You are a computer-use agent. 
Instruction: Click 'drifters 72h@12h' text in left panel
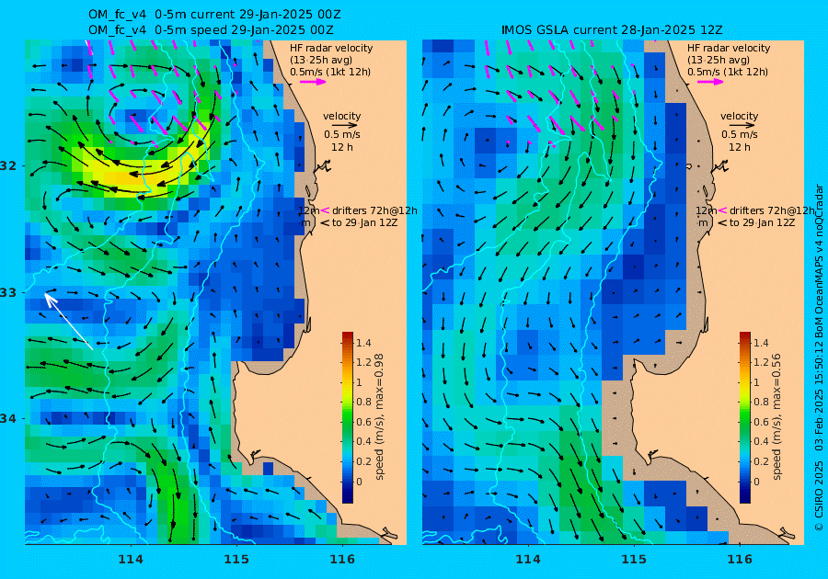click(374, 210)
